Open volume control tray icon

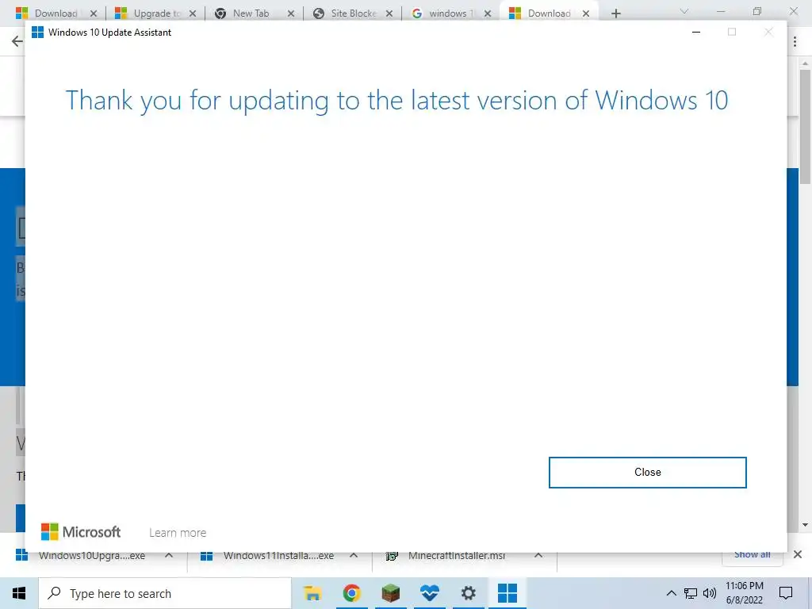coord(710,593)
